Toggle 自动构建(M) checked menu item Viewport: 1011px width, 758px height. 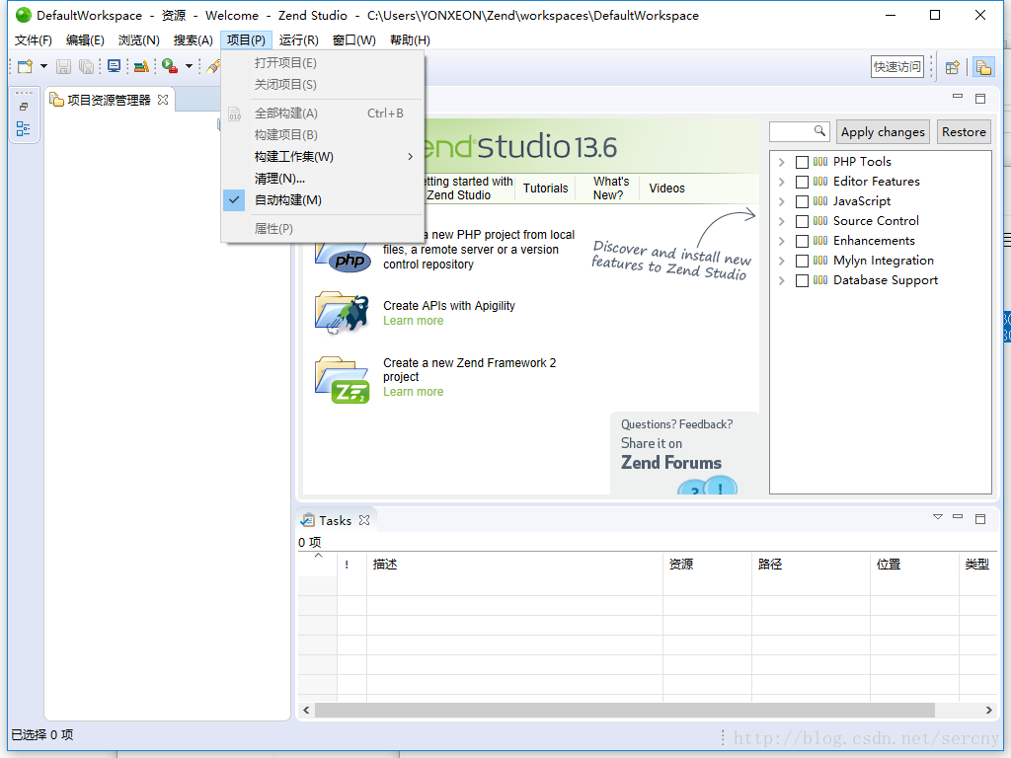[323, 199]
